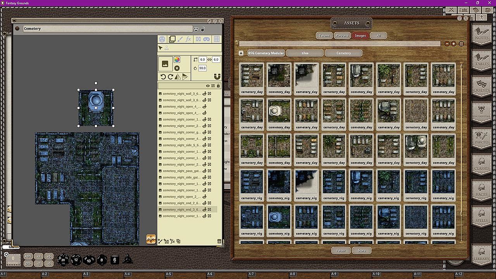Image resolution: width=496 pixels, height=279 pixels.
Task: Open the fx effects tool
Action: (188, 39)
